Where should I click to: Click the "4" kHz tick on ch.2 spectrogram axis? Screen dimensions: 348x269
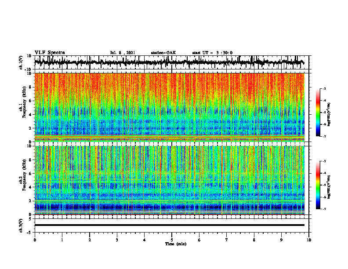click(30, 187)
